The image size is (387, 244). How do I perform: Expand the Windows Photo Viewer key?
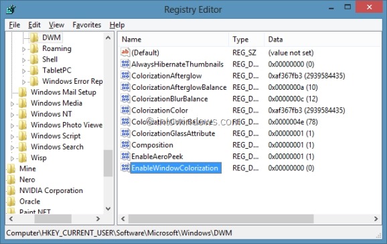coord(12,125)
